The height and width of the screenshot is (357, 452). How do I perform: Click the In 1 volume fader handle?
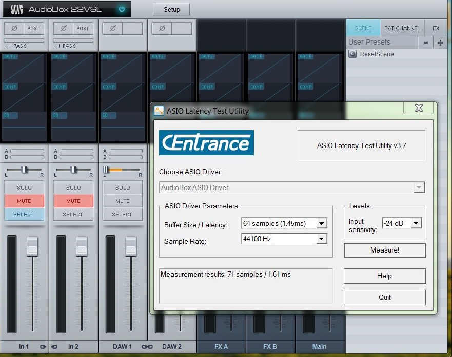[x=32, y=246]
